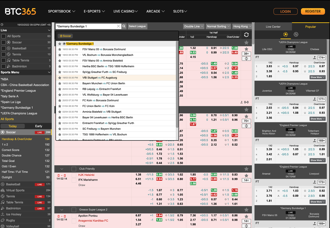Click the refresh odds icon
Viewport: 330px width, 228px height.
click(246, 35)
